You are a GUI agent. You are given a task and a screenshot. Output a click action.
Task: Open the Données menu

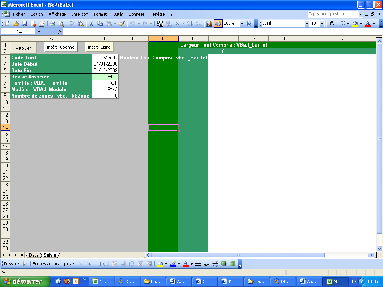coord(136,14)
